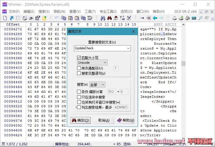
Task: Click the Go To Offset arrow icon
Action: (142, 18)
